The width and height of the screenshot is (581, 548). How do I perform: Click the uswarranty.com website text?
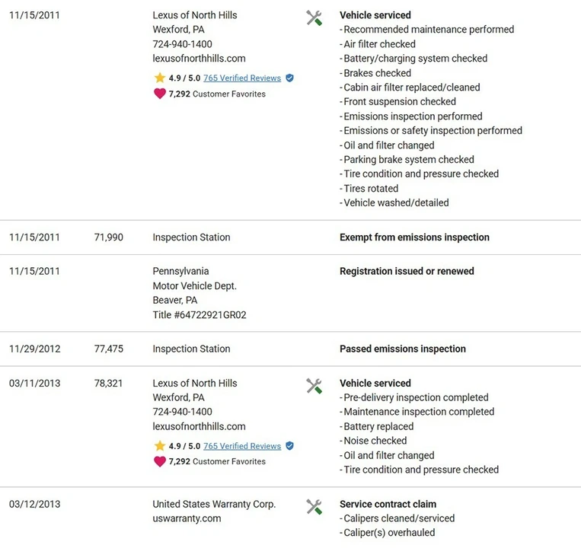tap(187, 518)
